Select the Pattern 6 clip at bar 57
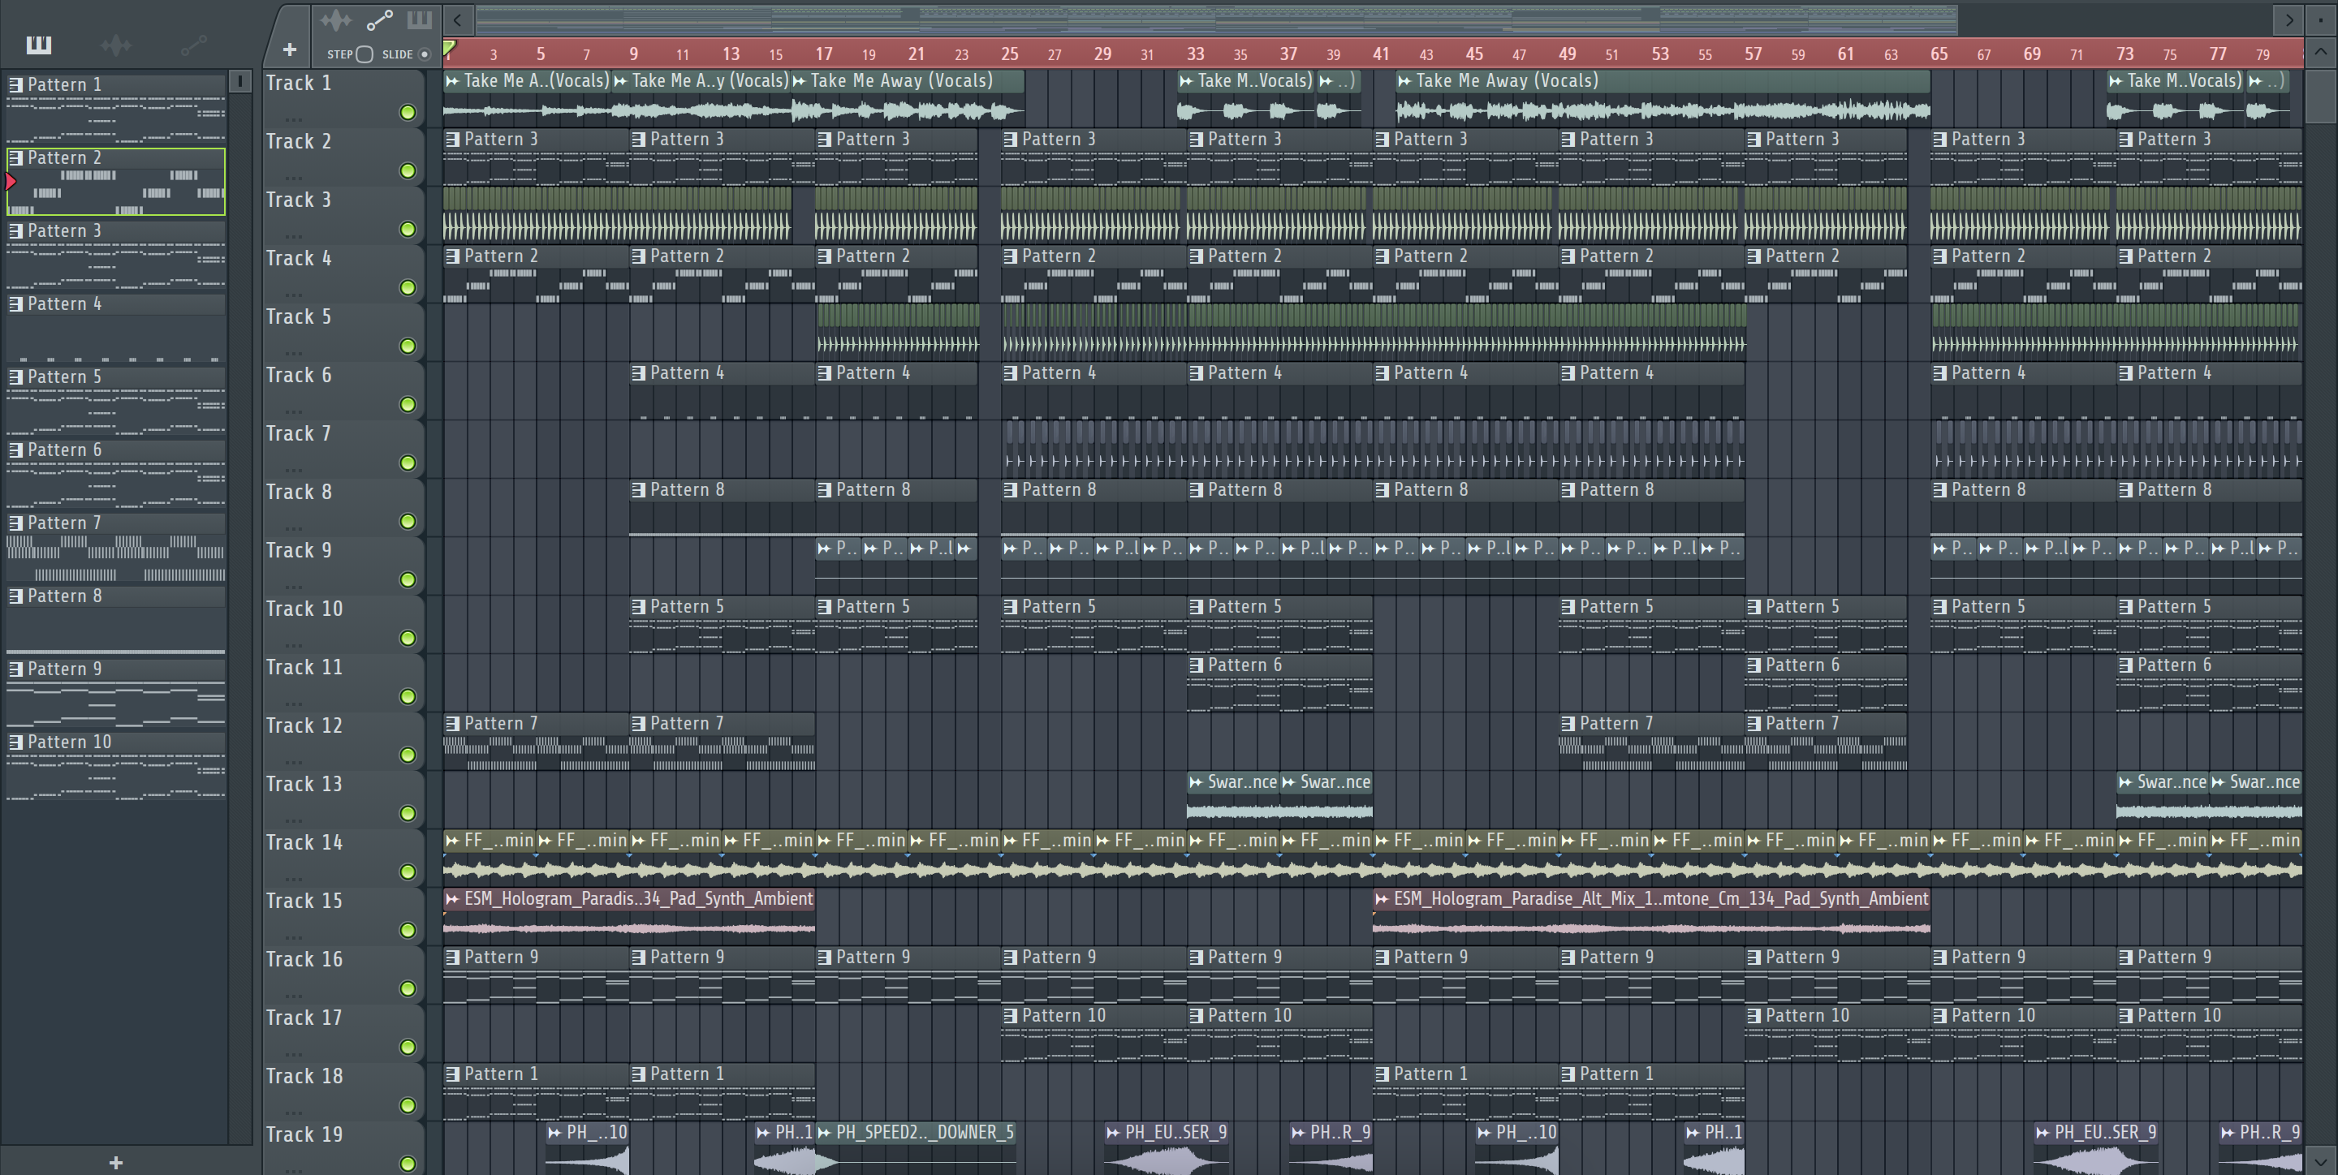 click(x=1826, y=682)
